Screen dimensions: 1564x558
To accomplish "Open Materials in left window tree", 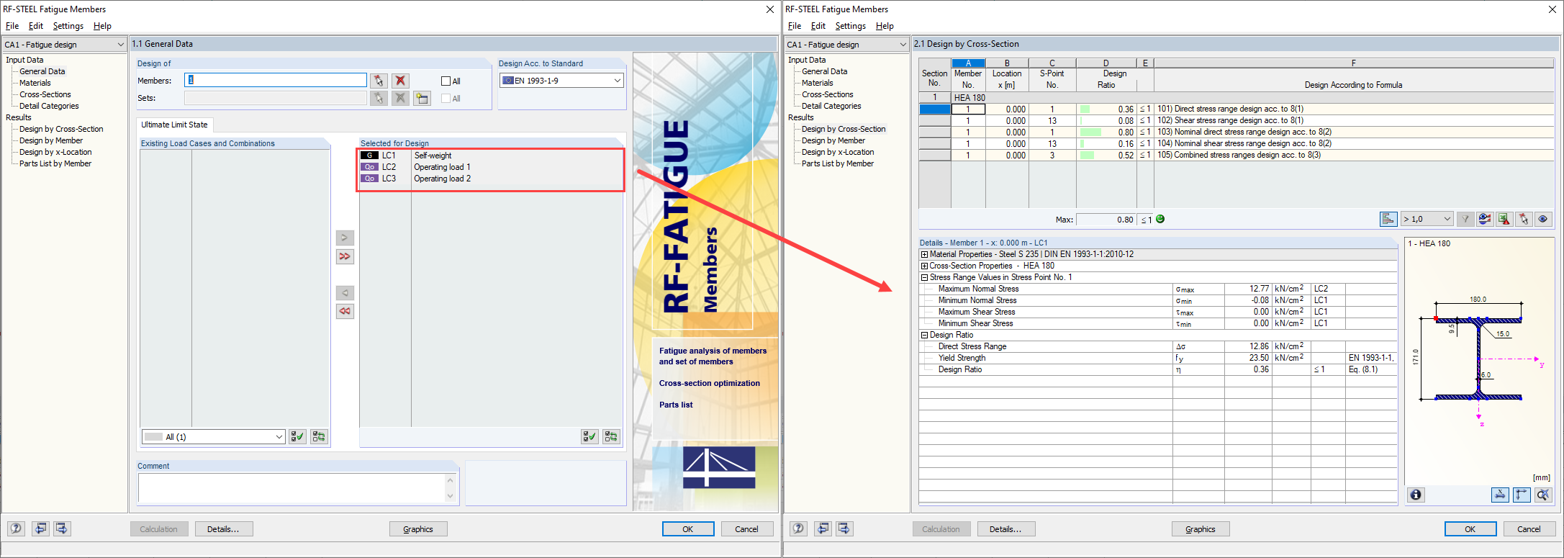I will 35,83.
